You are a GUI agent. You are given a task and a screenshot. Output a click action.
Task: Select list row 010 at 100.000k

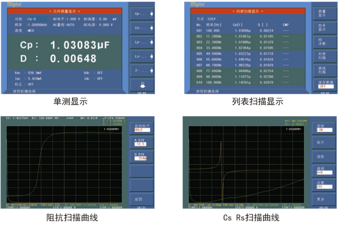click(x=247, y=83)
